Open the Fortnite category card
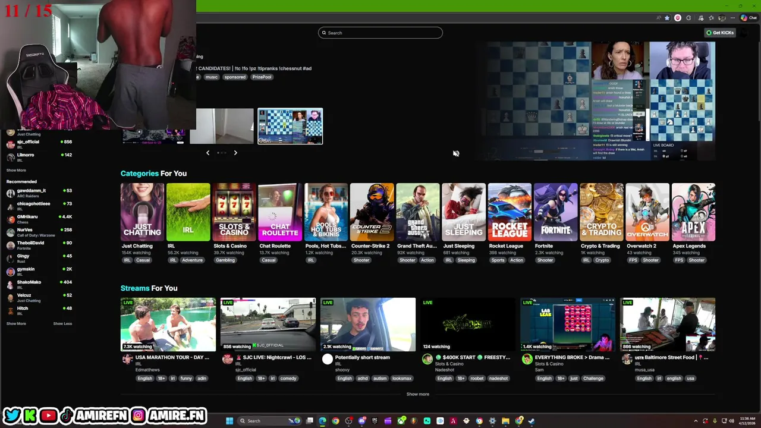This screenshot has width=761, height=428. click(x=555, y=212)
